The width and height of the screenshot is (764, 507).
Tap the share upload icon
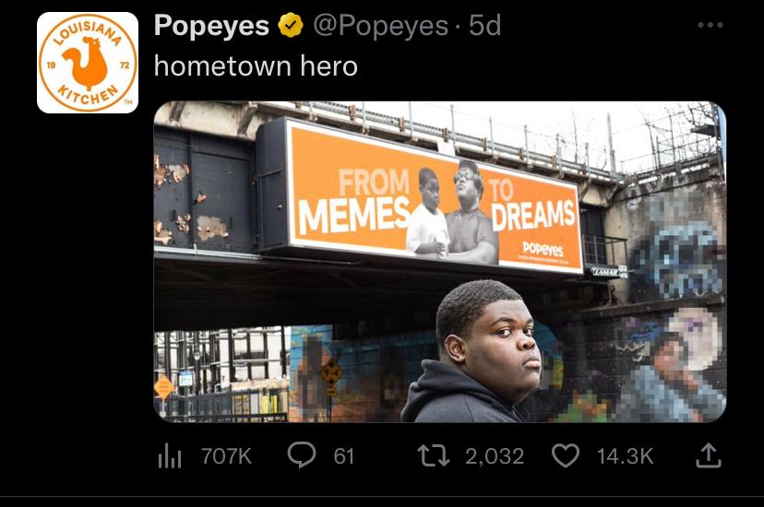click(708, 455)
